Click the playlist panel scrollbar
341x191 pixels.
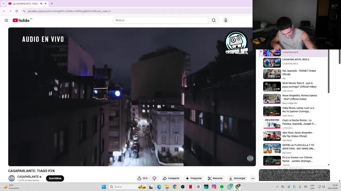click(x=328, y=72)
